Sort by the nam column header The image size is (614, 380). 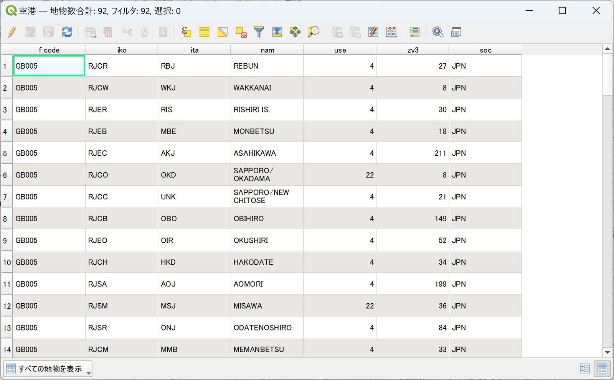click(x=267, y=50)
